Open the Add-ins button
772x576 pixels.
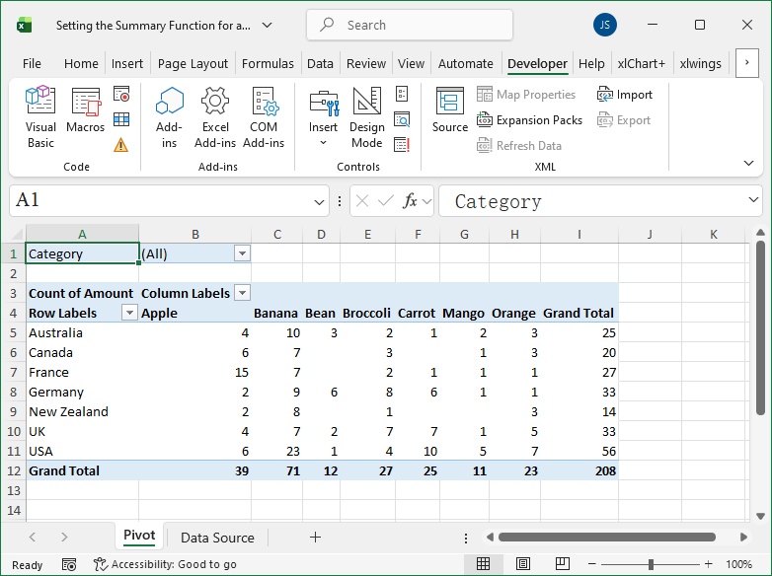click(169, 117)
